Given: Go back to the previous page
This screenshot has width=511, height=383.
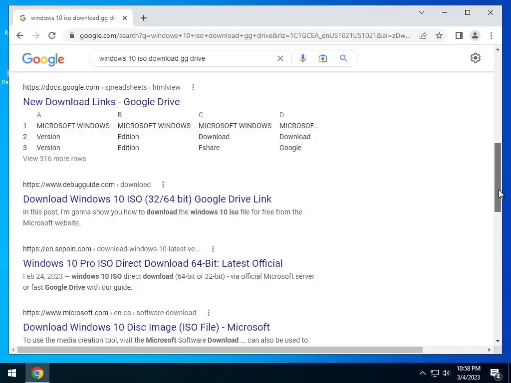Looking at the screenshot, I should pyautogui.click(x=20, y=35).
